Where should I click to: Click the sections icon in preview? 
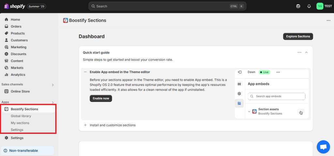pyautogui.click(x=239, y=84)
